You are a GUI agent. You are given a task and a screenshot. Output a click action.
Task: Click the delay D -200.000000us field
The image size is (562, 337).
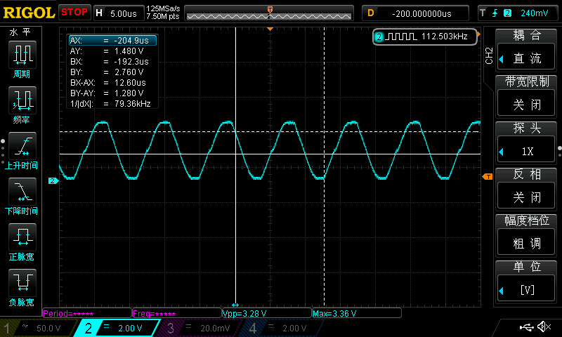[415, 13]
